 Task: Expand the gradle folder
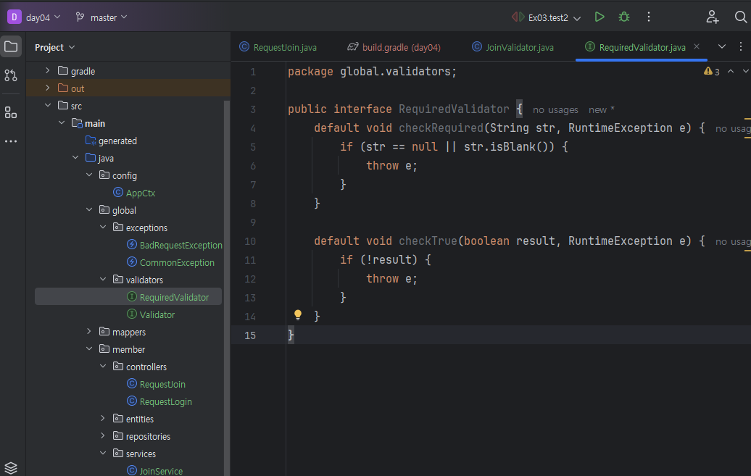(47, 71)
